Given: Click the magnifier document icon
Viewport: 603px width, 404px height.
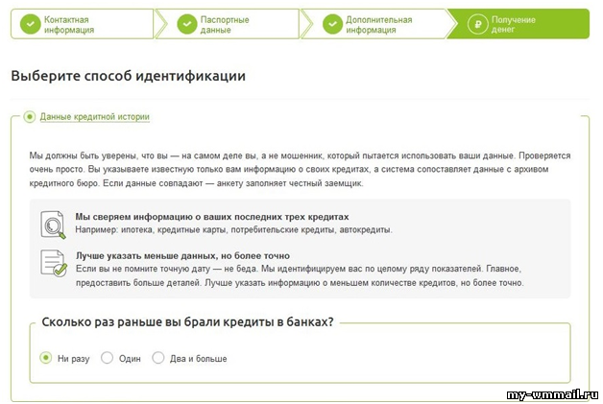Looking at the screenshot, I should point(53,225).
